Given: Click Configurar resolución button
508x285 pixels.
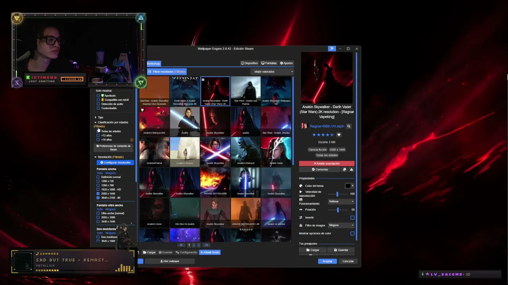Looking at the screenshot, I should click(x=115, y=163).
